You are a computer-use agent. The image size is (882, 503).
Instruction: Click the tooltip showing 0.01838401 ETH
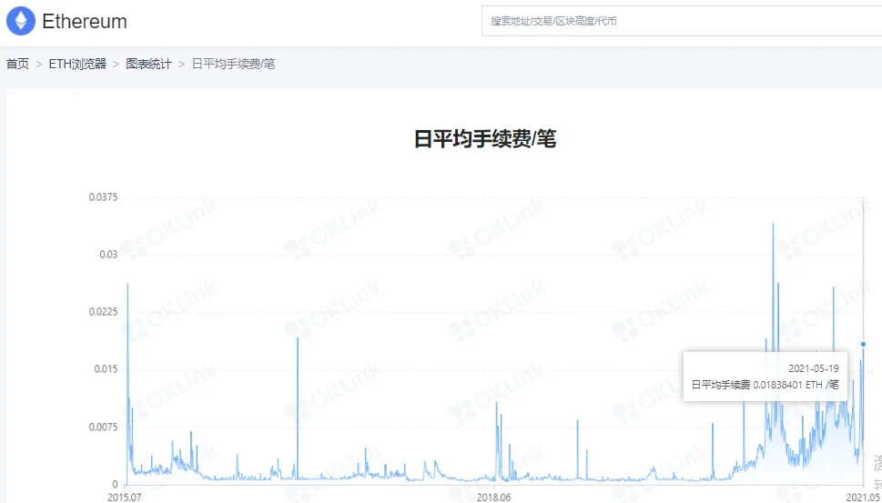coord(765,377)
